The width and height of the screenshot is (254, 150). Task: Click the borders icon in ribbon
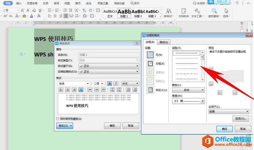coord(92,16)
